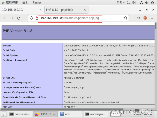Select the PHP 8.1.3 Firefox taskbar item

click(x=45, y=114)
